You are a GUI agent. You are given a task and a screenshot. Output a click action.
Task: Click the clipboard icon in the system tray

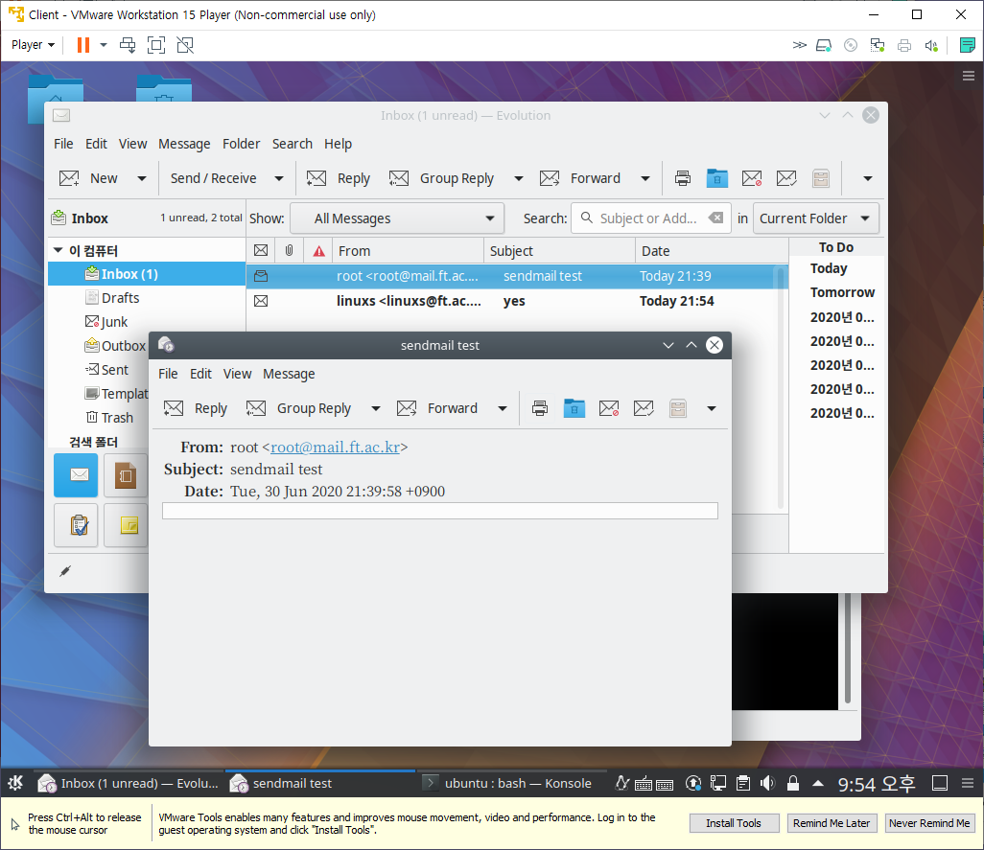[x=743, y=783]
